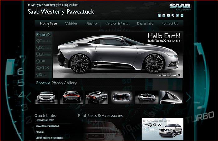Open Service & Parts menu
Image resolution: width=218 pixels, height=141 pixels.
point(117,24)
